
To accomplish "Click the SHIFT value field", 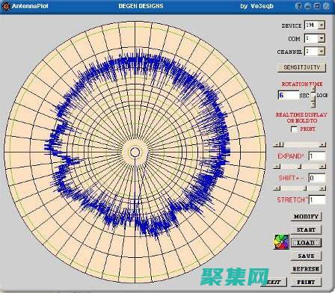I will (x=317, y=178).
